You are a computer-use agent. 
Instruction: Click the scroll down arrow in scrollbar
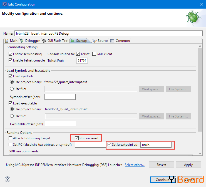click(200, 153)
